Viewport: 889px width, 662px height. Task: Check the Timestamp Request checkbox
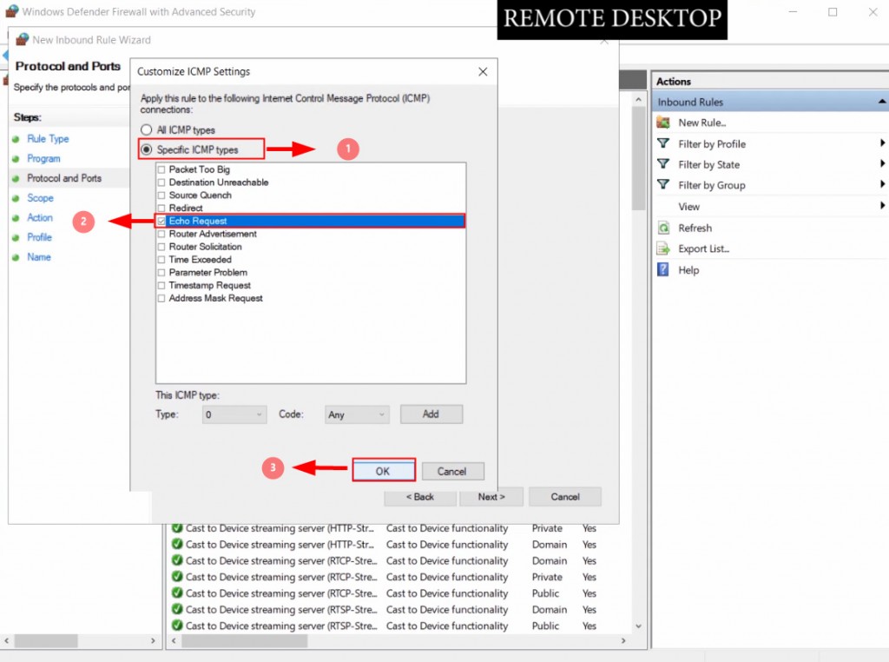[x=161, y=286]
